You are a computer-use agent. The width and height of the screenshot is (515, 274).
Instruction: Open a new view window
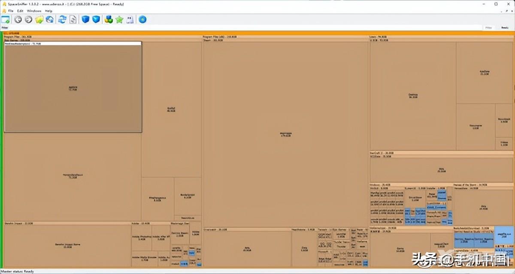point(6,19)
